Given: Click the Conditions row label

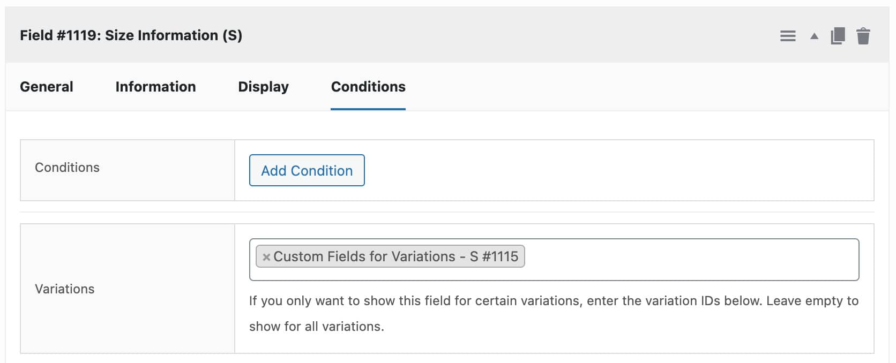Looking at the screenshot, I should click(66, 167).
